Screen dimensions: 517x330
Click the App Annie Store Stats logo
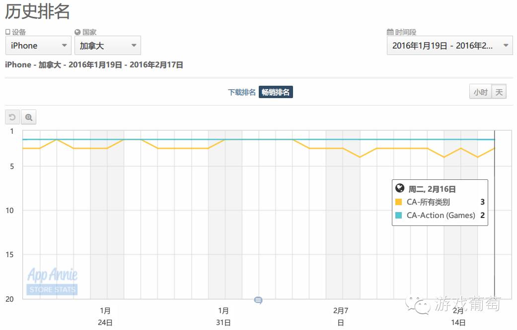(52, 281)
